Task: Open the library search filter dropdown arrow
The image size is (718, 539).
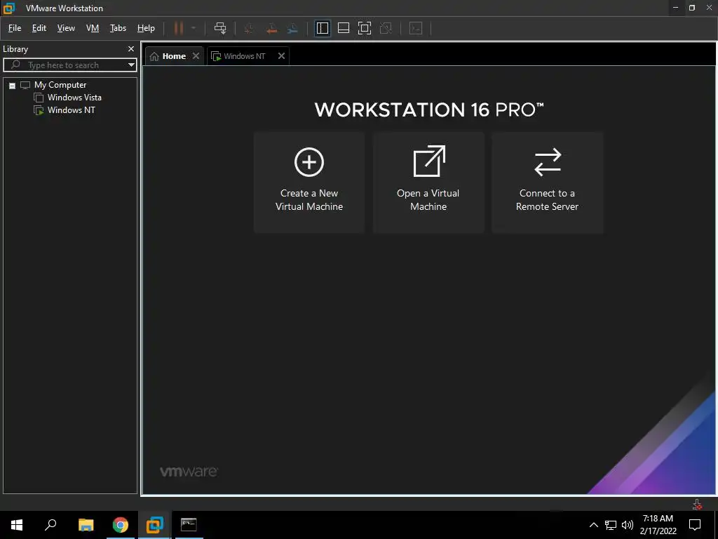Action: coord(131,65)
